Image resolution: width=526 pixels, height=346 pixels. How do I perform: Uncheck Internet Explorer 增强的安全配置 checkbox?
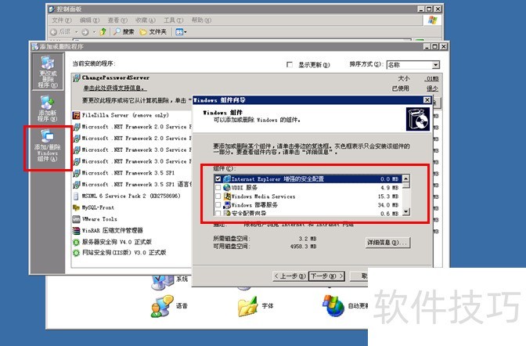pos(218,179)
